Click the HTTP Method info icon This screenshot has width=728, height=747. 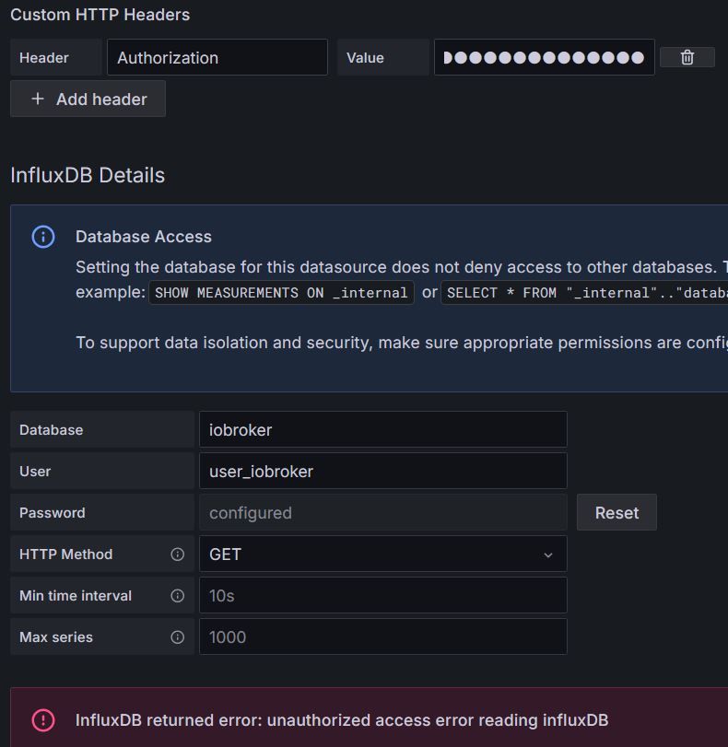tap(178, 554)
